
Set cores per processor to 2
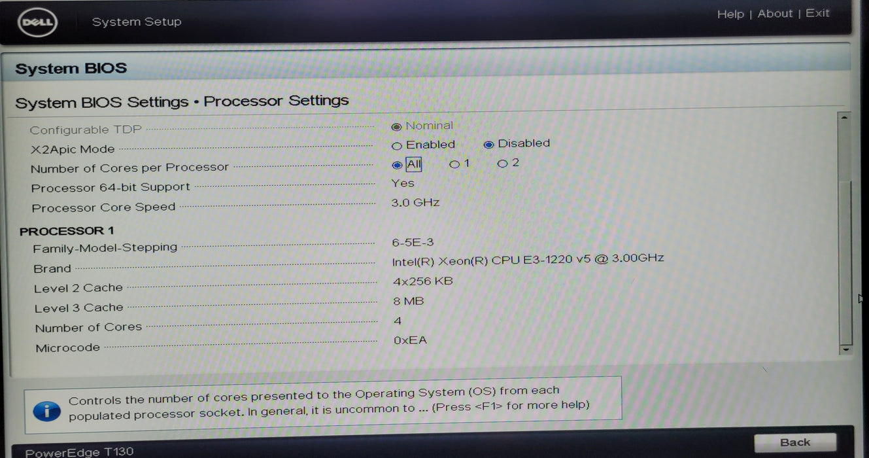502,164
